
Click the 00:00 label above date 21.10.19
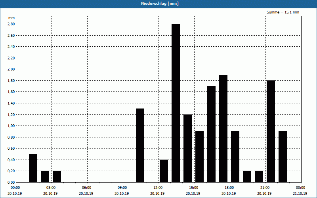(301, 188)
